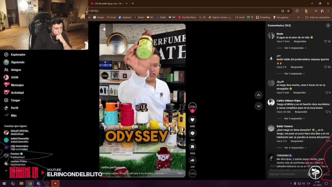This screenshot has width=332, height=187.
Task: Mute the video with speaker icon
Action: (x=105, y=29)
